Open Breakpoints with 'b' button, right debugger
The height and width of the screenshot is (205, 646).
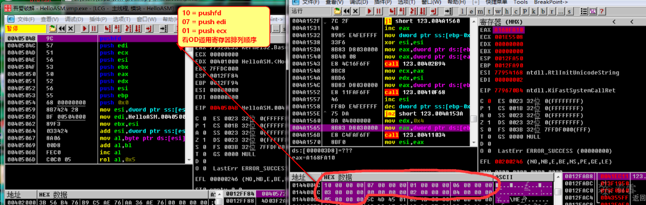[x=543, y=11]
